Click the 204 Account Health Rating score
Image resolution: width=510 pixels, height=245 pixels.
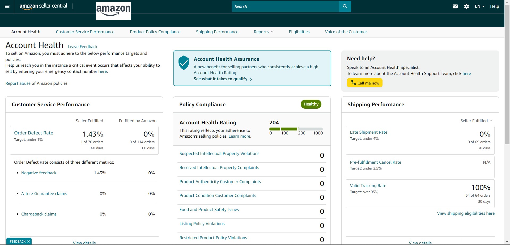coord(274,122)
